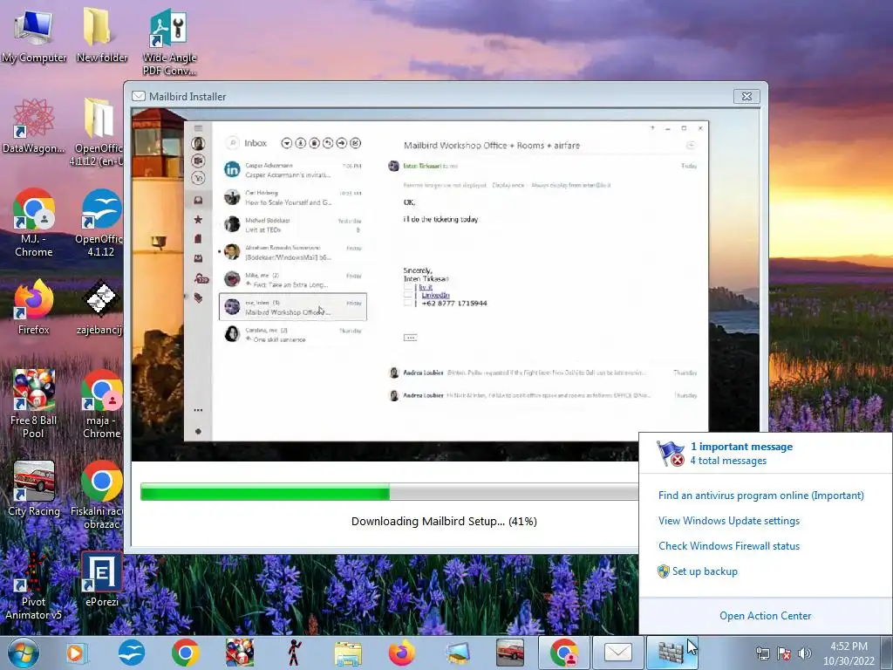893x670 pixels.
Task: Open the DataWagon desktop shortcut
Action: 34,126
